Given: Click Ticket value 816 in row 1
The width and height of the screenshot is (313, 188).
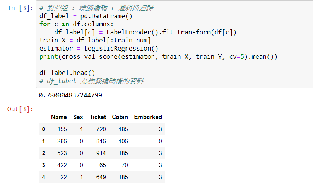Looking at the screenshot, I should 101,141.
